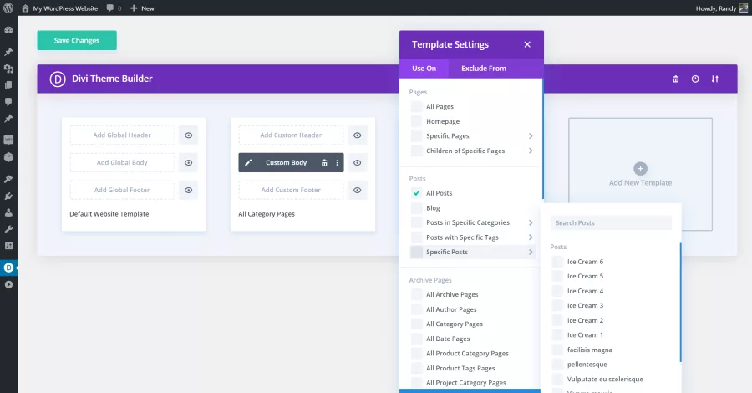
Task: Toggle visibility of Global Body
Action: (x=189, y=163)
